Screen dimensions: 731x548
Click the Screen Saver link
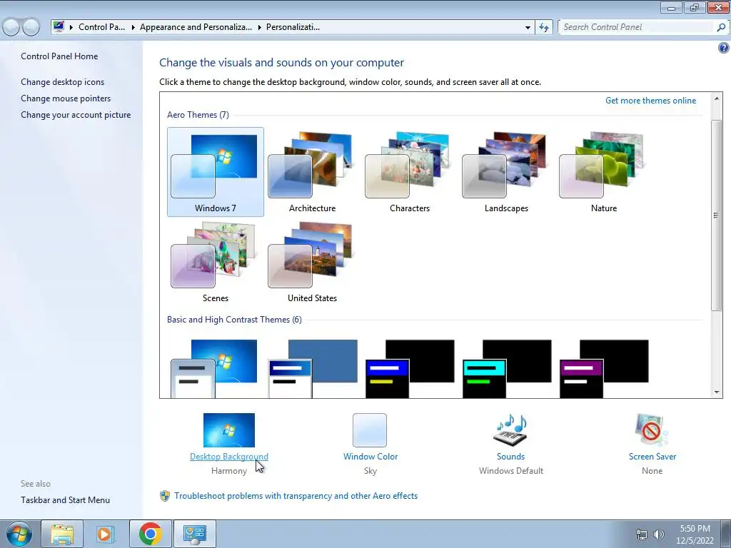[652, 457]
